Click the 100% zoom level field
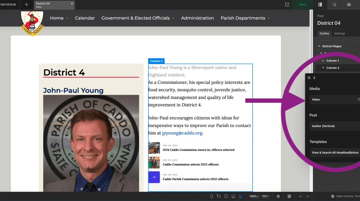360x201 pixels. click(x=265, y=196)
